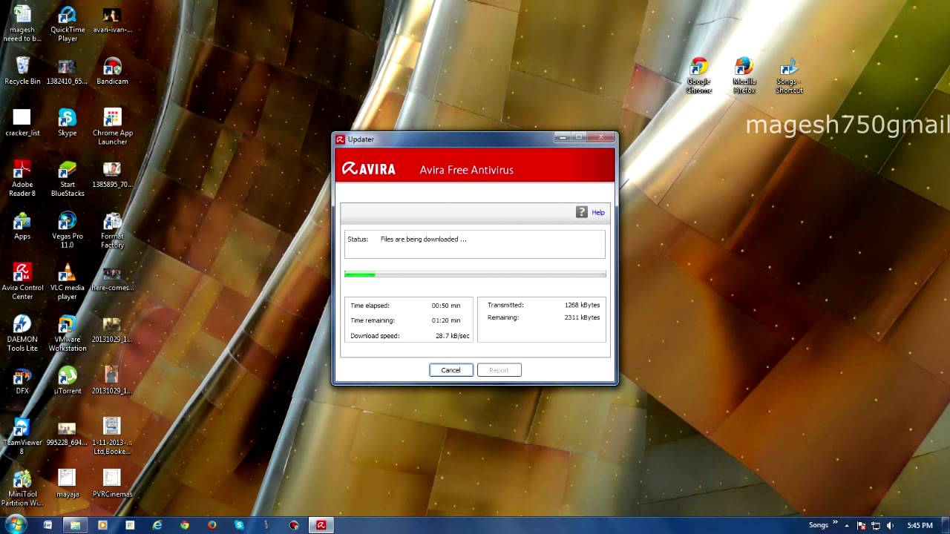Select the here-comes... video thumbnail
950x534 pixels.
point(112,279)
